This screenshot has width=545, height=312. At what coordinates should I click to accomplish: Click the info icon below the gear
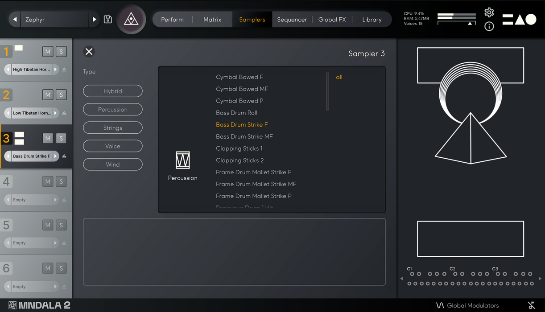coord(489,26)
